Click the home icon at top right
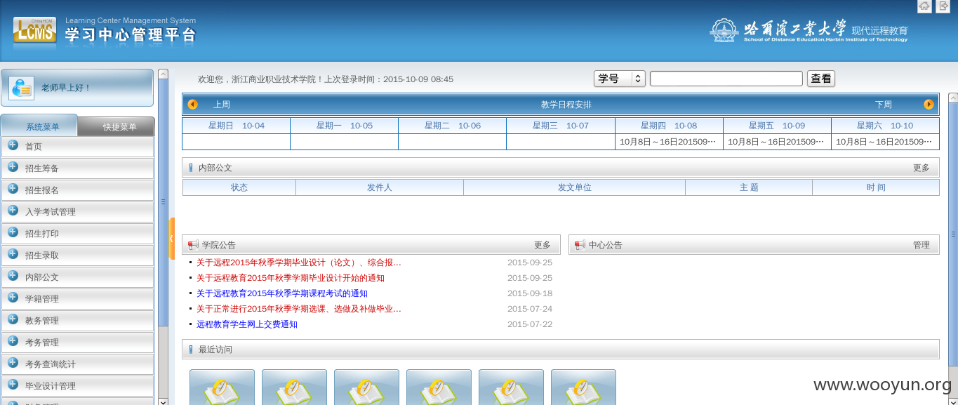The width and height of the screenshot is (958, 405). (925, 6)
